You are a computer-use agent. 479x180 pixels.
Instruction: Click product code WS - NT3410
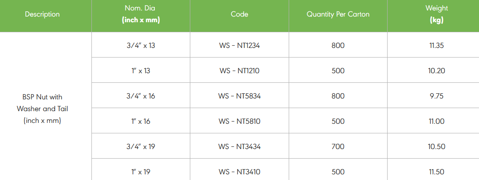(239, 172)
